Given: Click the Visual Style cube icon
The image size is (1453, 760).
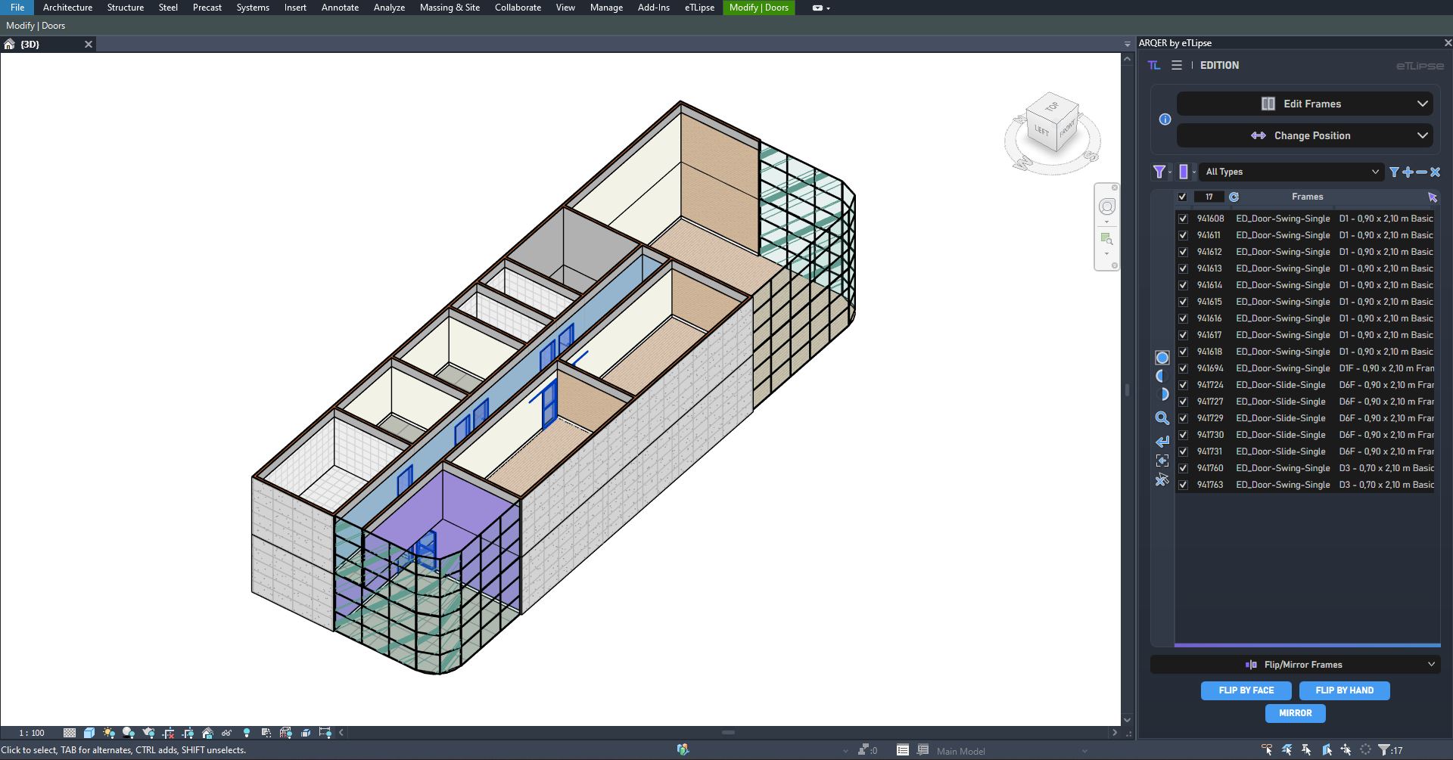Looking at the screenshot, I should pyautogui.click(x=89, y=733).
